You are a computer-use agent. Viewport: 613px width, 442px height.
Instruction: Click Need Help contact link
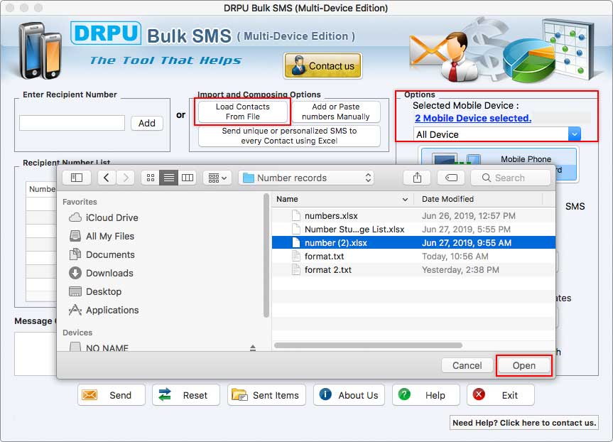[524, 423]
